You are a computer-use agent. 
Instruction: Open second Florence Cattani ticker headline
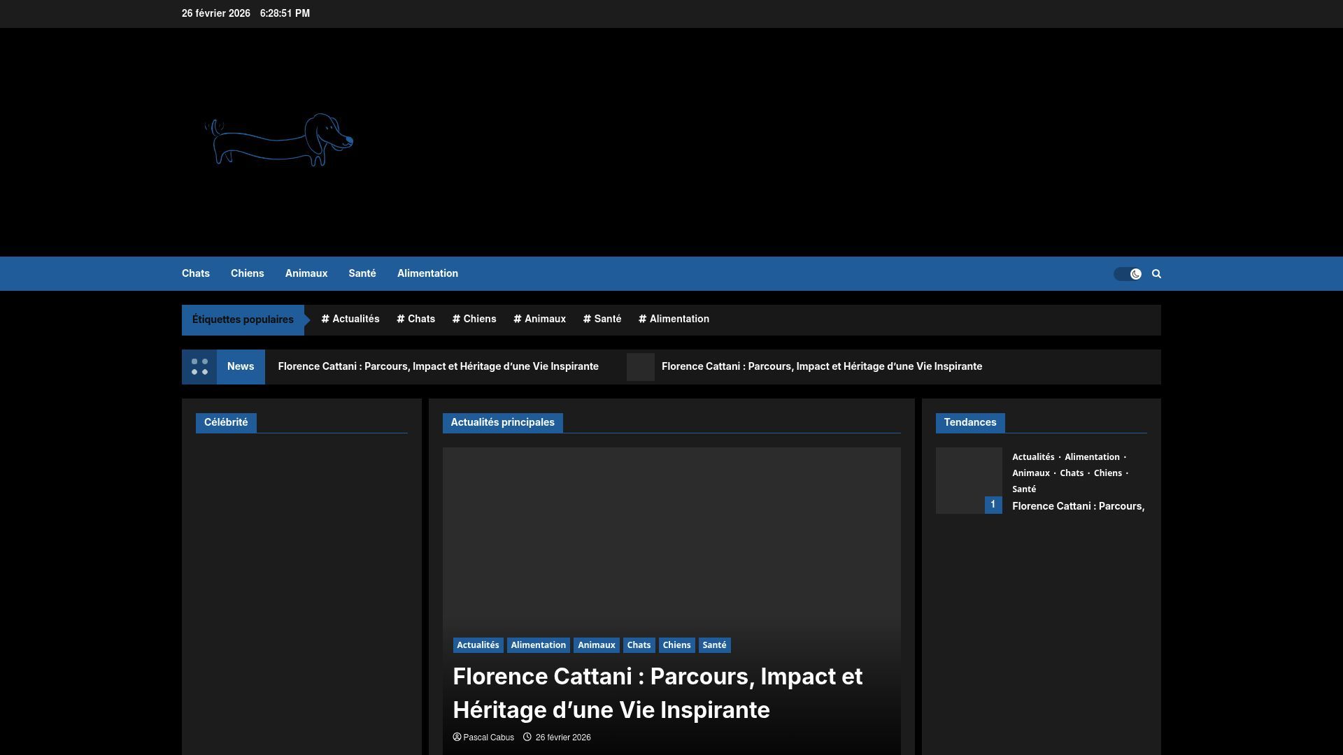click(822, 366)
